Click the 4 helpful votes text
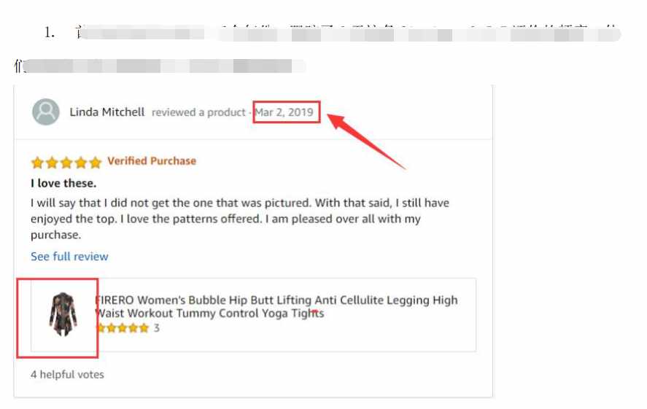Image resolution: width=647 pixels, height=409 pixels. pyautogui.click(x=67, y=374)
